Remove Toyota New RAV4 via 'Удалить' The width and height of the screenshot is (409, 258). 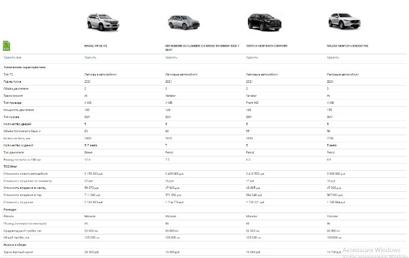click(x=252, y=57)
